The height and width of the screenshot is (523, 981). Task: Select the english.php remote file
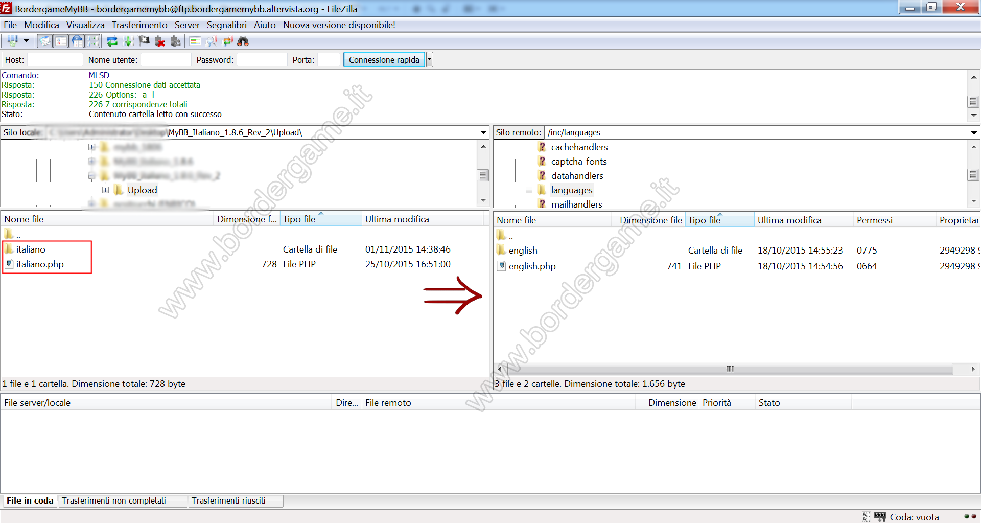[532, 266]
